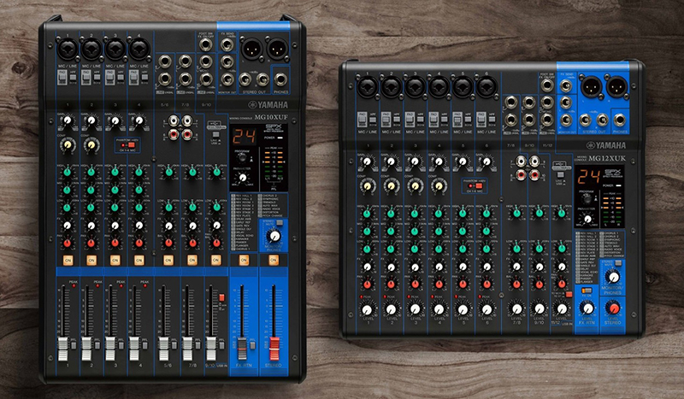Click the channel 6 red PAN knob on MG12XUK
The image size is (684, 399).
(x=486, y=285)
